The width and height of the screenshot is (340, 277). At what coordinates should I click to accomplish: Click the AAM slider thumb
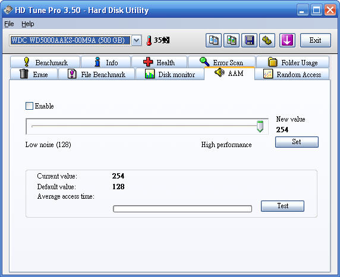260,126
